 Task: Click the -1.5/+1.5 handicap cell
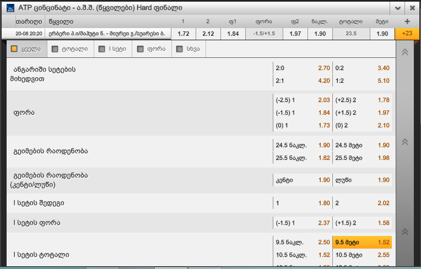(x=264, y=34)
